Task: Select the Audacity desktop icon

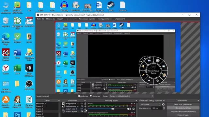Action: 64,6
